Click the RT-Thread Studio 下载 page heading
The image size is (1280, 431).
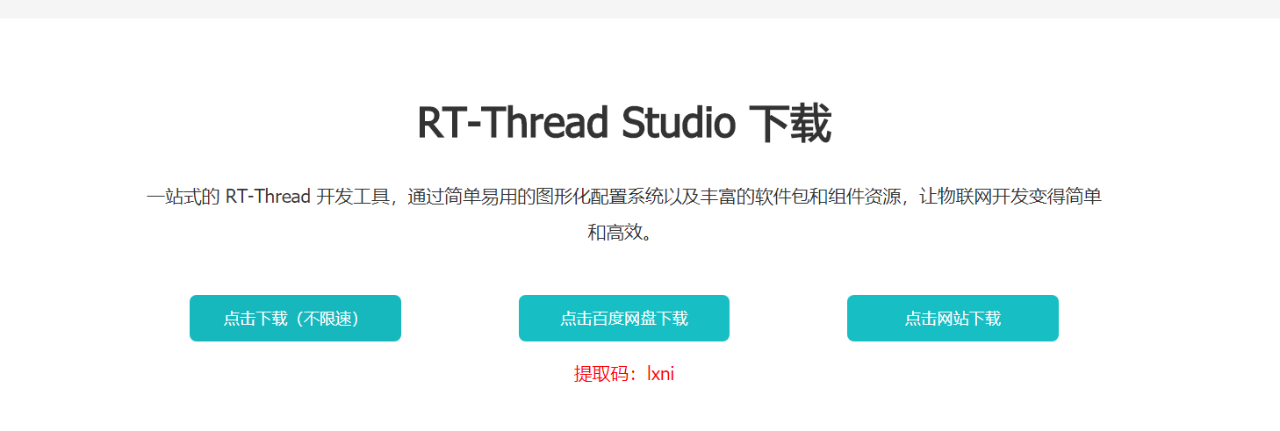[624, 123]
